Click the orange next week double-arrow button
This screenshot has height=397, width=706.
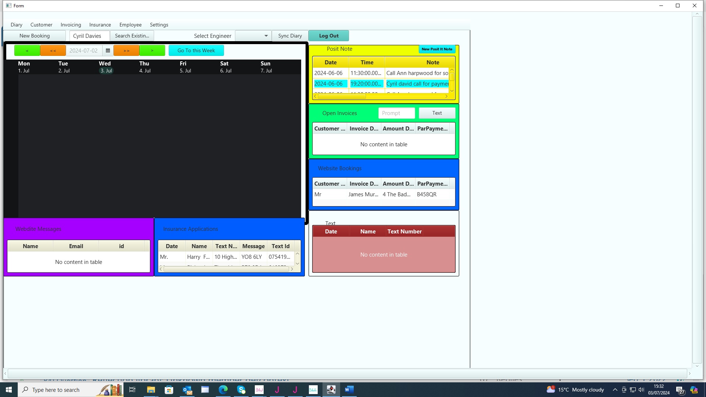(126, 50)
